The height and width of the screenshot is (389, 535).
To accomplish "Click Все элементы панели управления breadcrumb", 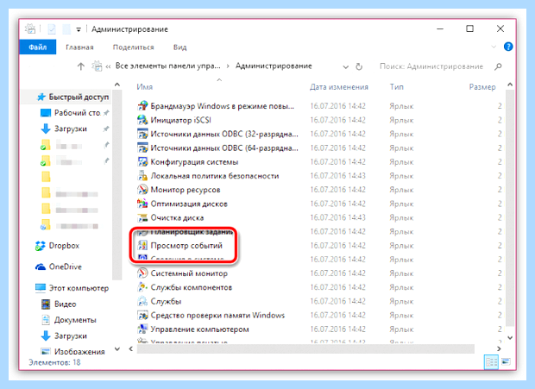I will click(168, 66).
